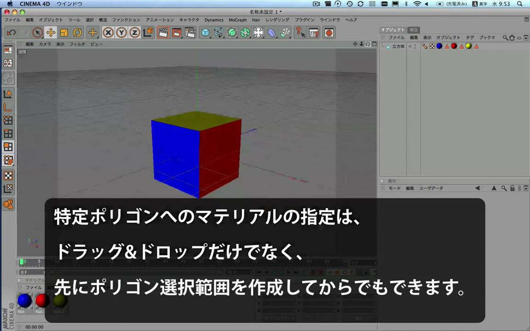Open the Array modeling objects dropdown
Image resolution: width=530 pixels, height=331 pixels.
245,33
